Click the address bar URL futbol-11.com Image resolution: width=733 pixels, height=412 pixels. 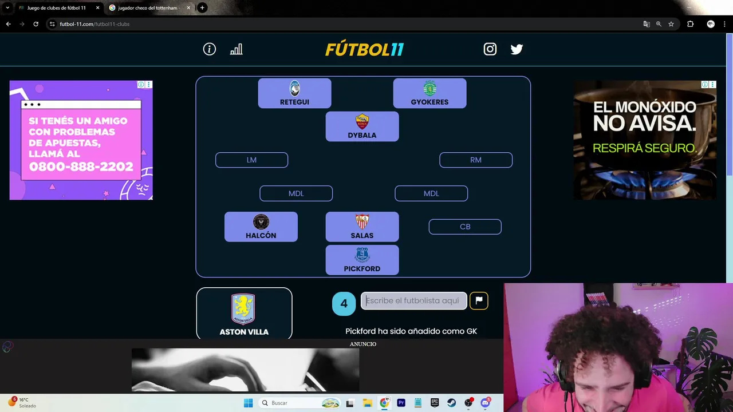(x=94, y=24)
